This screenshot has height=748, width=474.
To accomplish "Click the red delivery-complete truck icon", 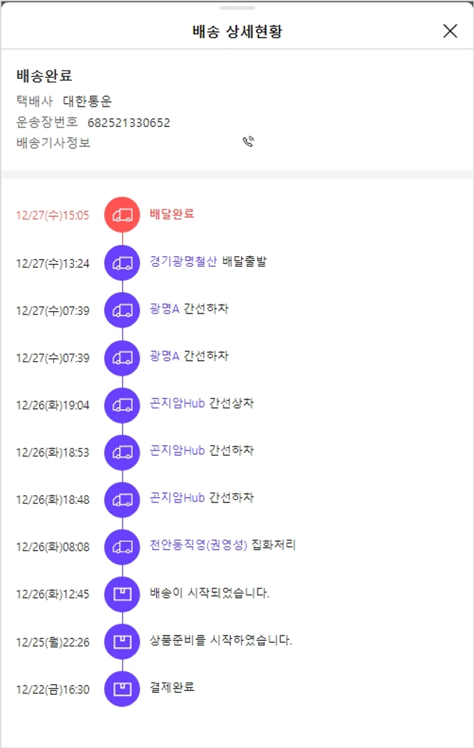I will coord(122,215).
